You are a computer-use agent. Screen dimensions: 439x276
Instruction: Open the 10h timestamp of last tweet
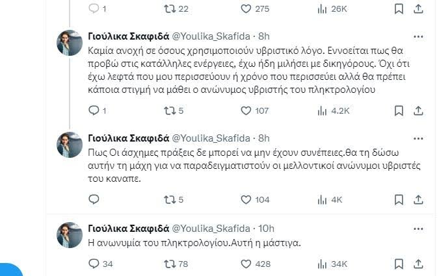point(267,228)
